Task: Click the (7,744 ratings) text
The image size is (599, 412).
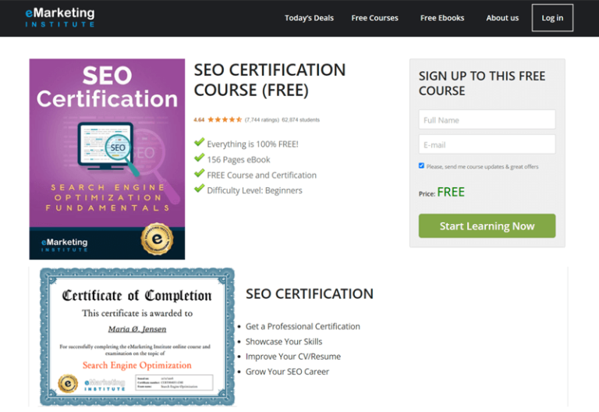Action: click(x=262, y=119)
